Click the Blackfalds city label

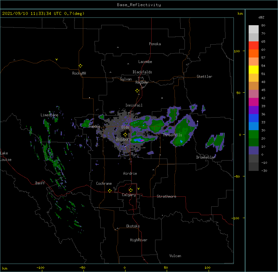point(142,72)
